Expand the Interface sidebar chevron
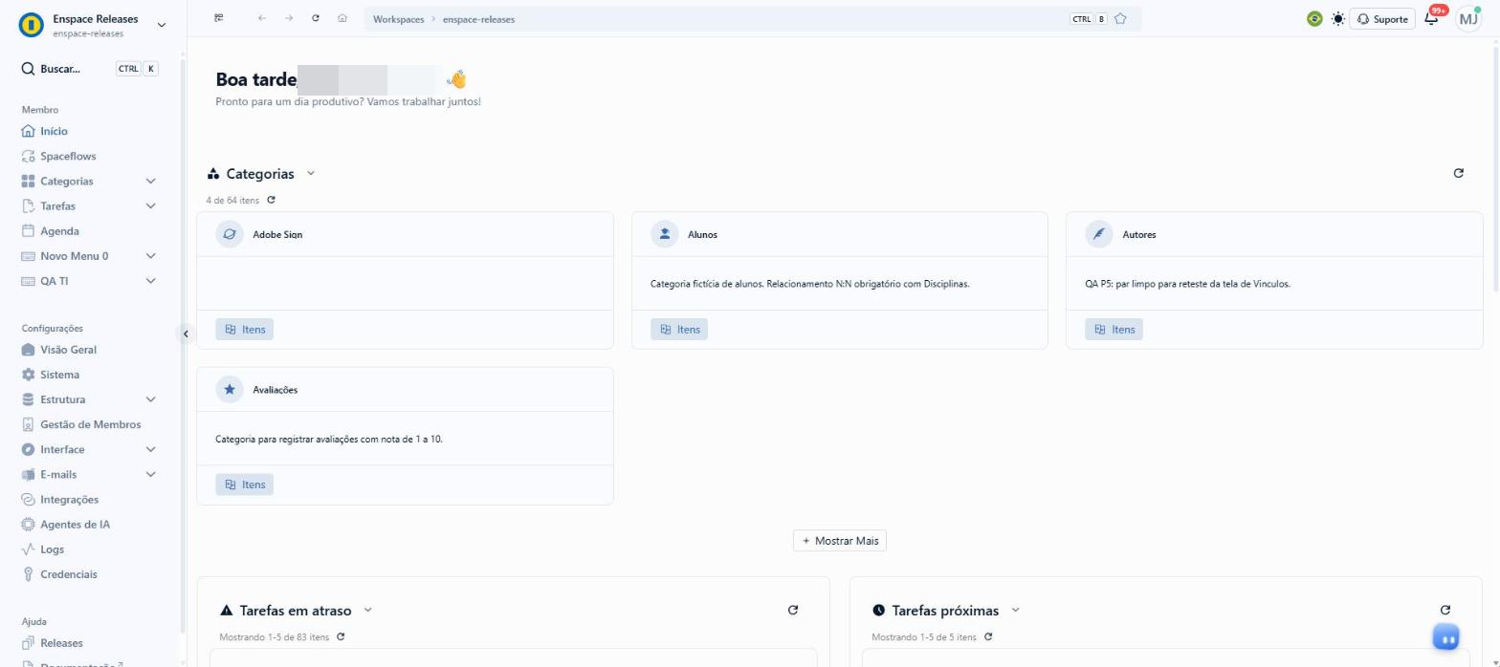The height and width of the screenshot is (667, 1500). pyautogui.click(x=150, y=449)
